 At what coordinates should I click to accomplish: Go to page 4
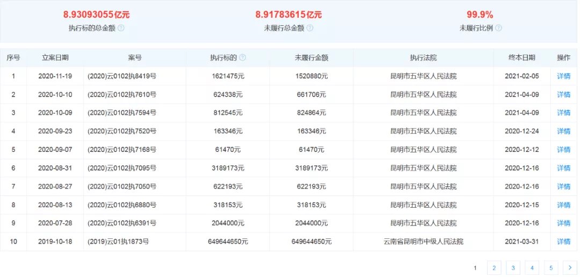532,268
